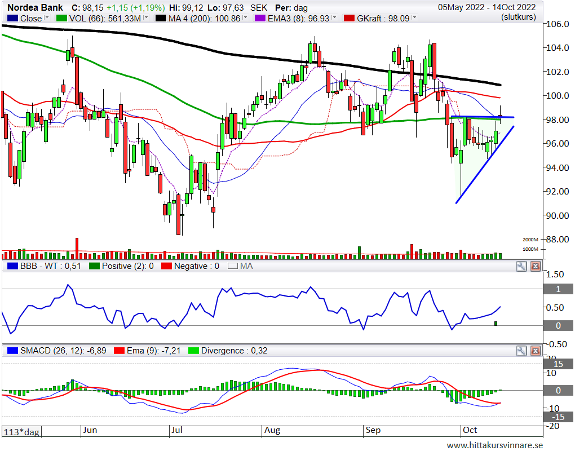Click the gray '0' level marker in BBB panel
Screen dimensions: 575x451
(558, 326)
